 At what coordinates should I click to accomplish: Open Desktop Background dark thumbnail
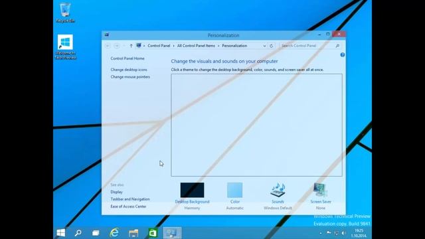click(192, 190)
